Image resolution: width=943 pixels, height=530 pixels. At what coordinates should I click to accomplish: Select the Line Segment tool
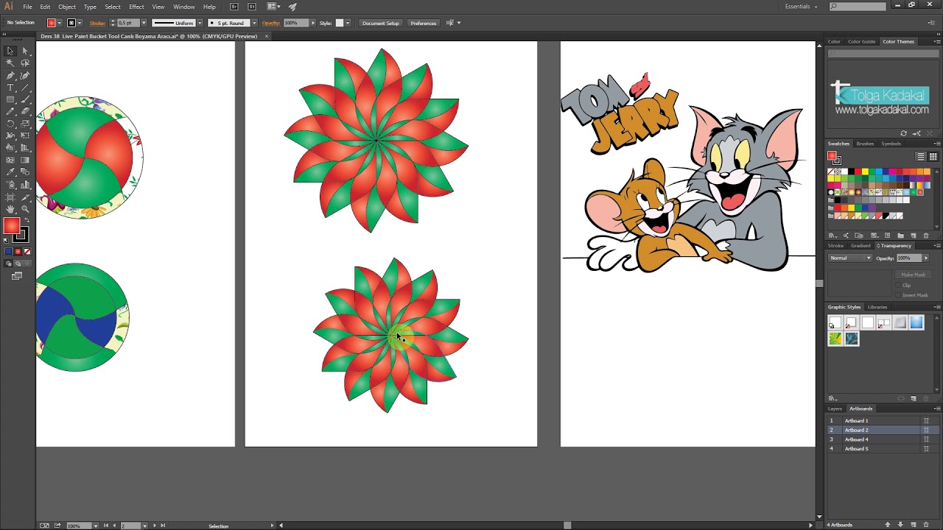click(24, 88)
